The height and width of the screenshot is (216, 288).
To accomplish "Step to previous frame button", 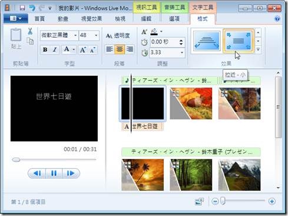I will coord(37,174).
